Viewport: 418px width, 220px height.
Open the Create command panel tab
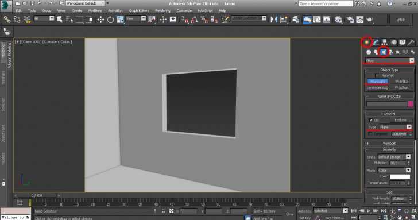(x=367, y=42)
